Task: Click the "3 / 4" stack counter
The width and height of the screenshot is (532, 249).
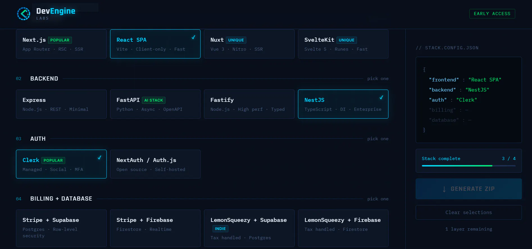Action: click(x=509, y=159)
